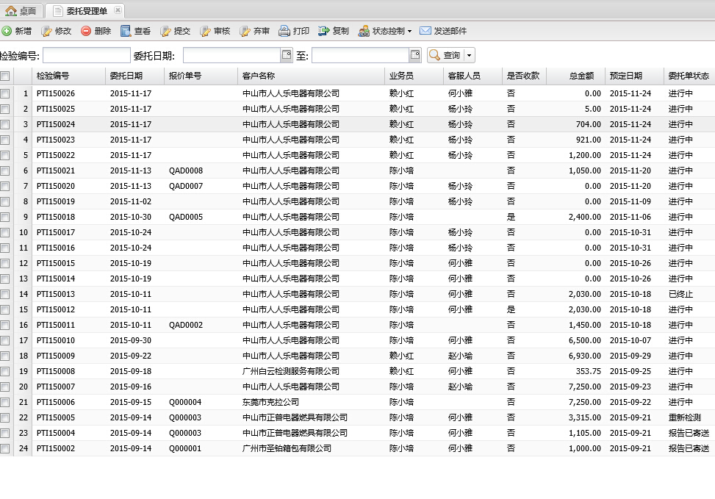Click the 复制 (copy) toolbar icon
The image size is (715, 499).
point(324,31)
